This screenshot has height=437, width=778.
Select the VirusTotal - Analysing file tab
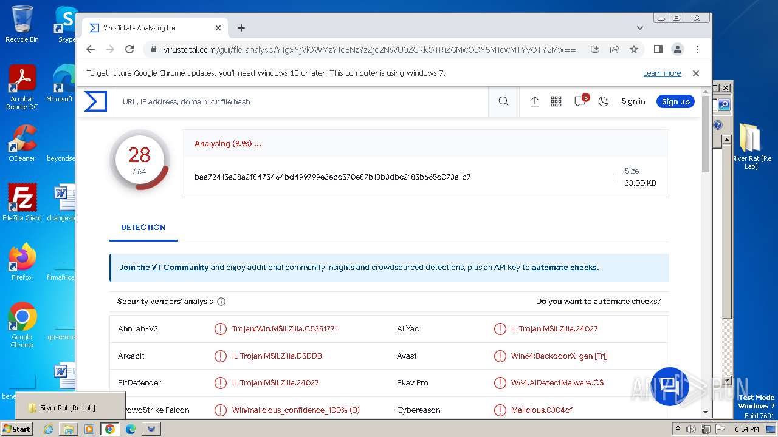(x=155, y=28)
